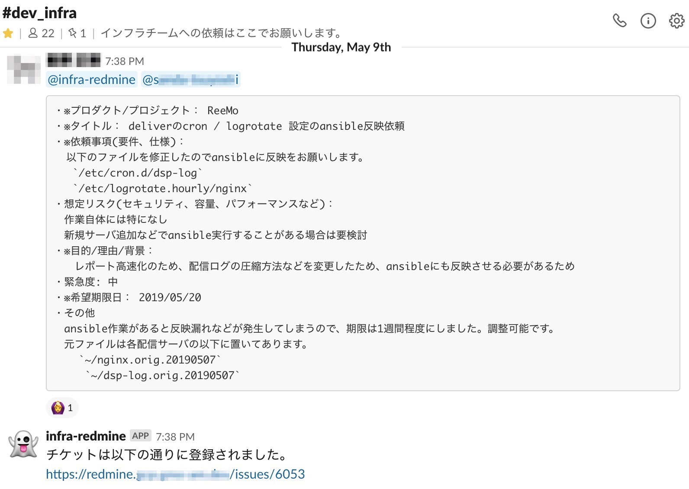
Task: Open the Thursday, May 9th date divider
Action: [341, 47]
